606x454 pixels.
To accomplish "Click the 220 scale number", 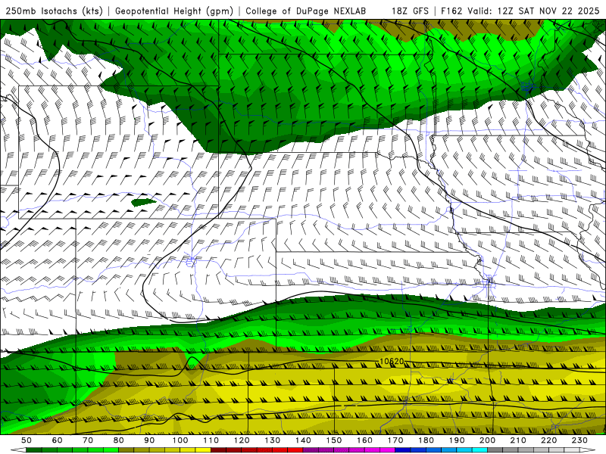I will click(549, 440).
